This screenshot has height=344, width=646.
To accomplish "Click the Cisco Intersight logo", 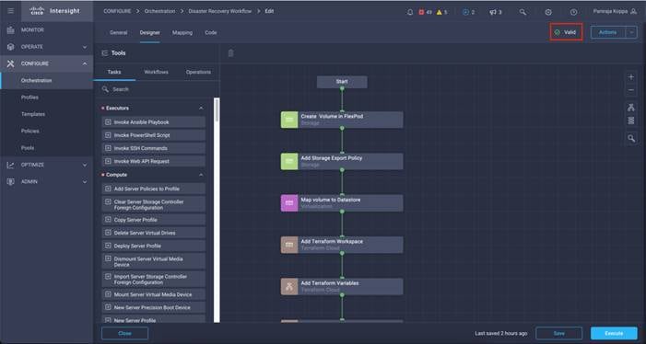I will pyautogui.click(x=54, y=11).
